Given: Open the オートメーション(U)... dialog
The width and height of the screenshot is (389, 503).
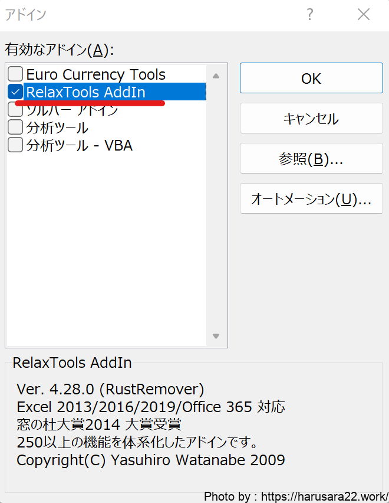Looking at the screenshot, I should click(311, 199).
